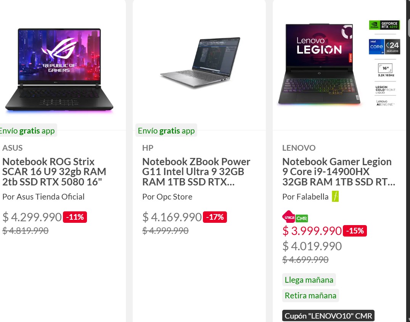Click the green Falabella seller icon
This screenshot has height=322, width=410.
tap(335, 196)
